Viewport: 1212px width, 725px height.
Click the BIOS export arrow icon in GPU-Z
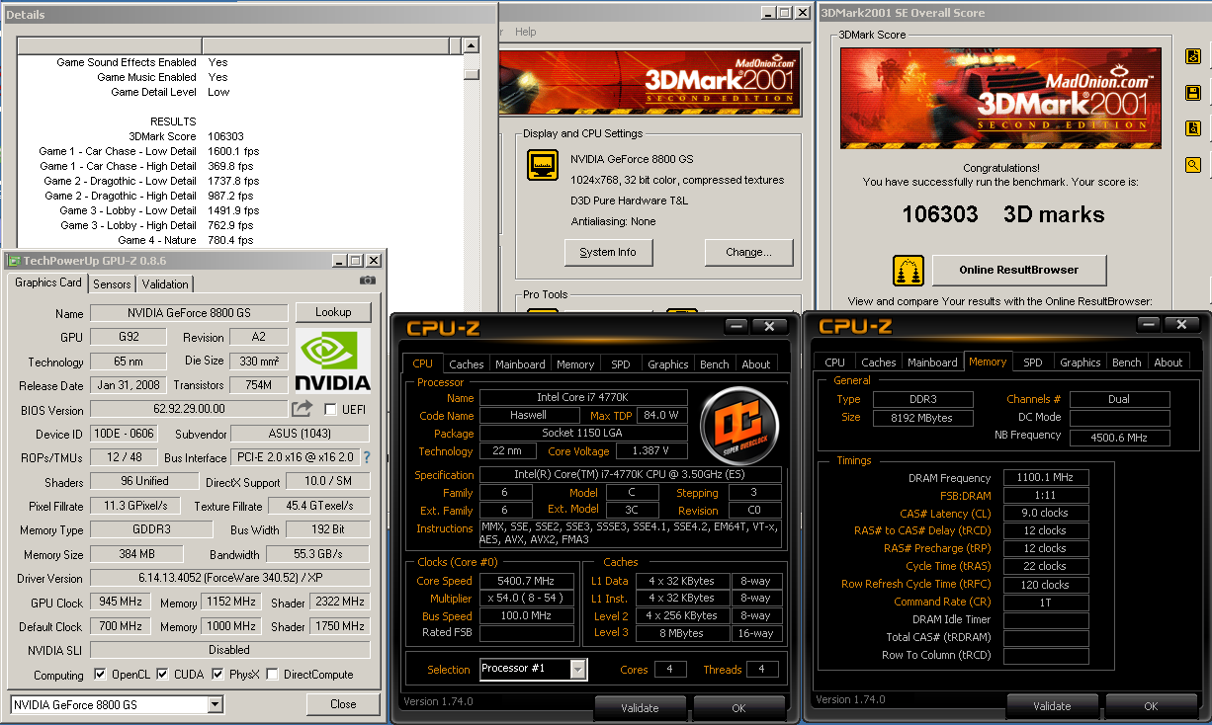tap(302, 408)
